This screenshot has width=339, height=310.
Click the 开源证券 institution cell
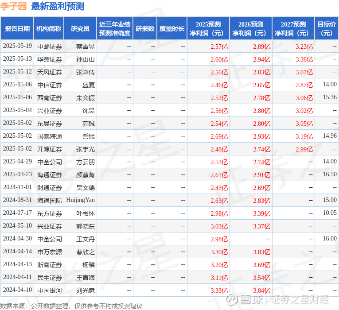pyautogui.click(x=50, y=149)
